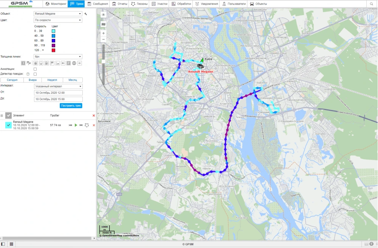This screenshot has height=248, width=378.
Task: Click the map layers icon
Action: (104, 24)
